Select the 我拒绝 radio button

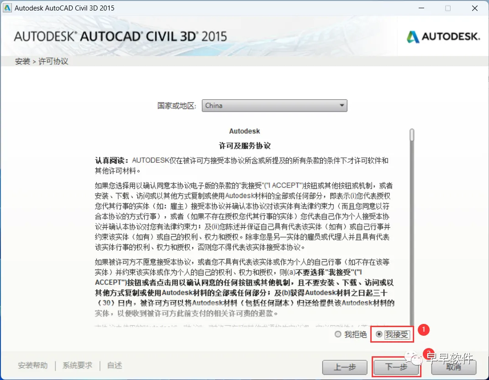[x=338, y=334]
